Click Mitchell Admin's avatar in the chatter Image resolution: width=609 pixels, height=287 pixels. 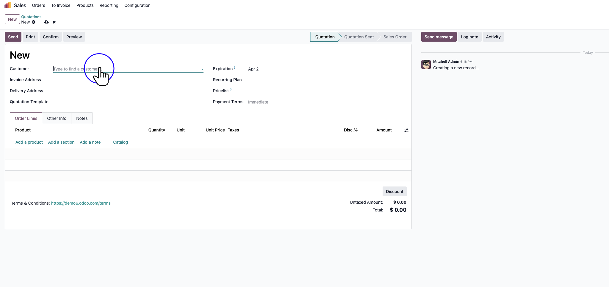tap(426, 64)
